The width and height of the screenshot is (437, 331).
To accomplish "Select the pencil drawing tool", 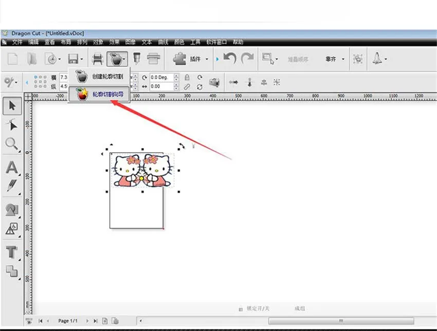I will point(12,185).
